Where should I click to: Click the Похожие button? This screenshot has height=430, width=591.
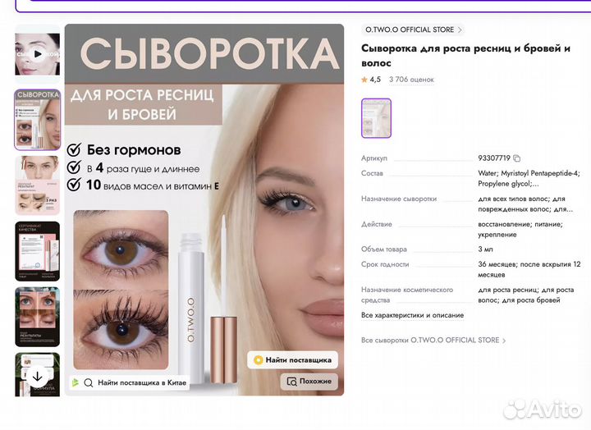point(309,382)
